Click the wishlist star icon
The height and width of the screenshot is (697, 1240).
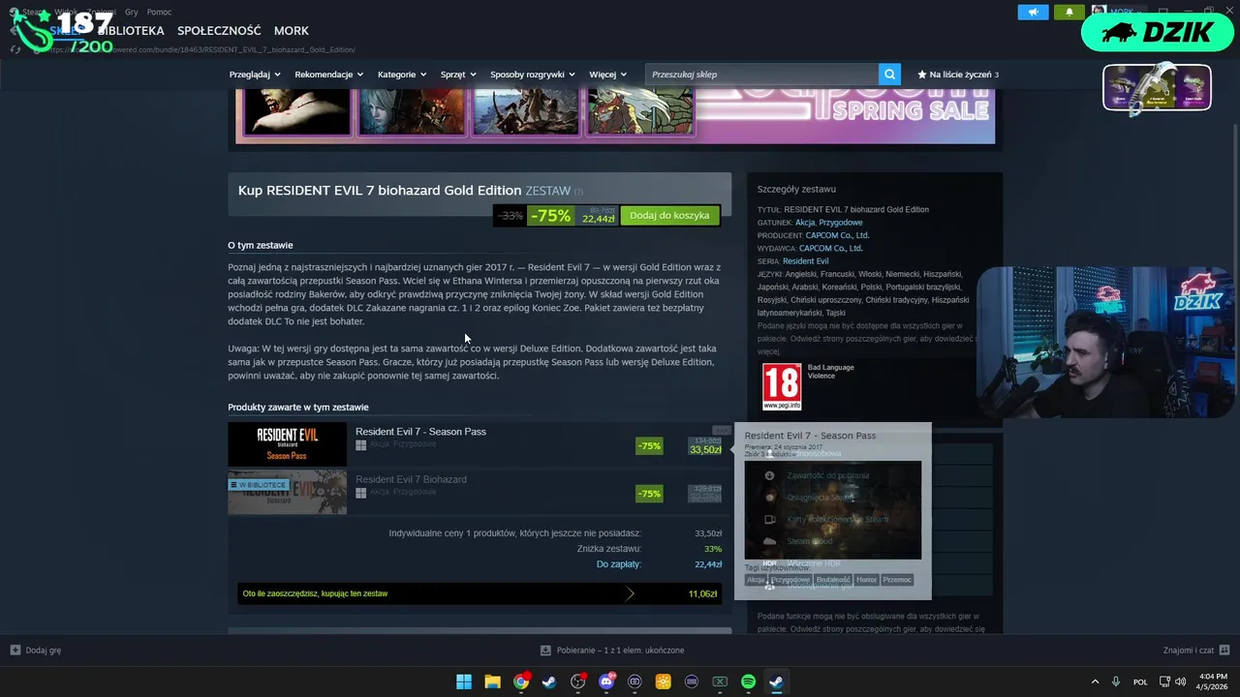pos(922,75)
